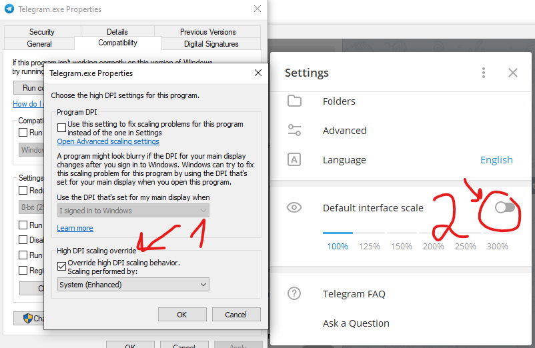Switch to the General tab

(x=39, y=44)
